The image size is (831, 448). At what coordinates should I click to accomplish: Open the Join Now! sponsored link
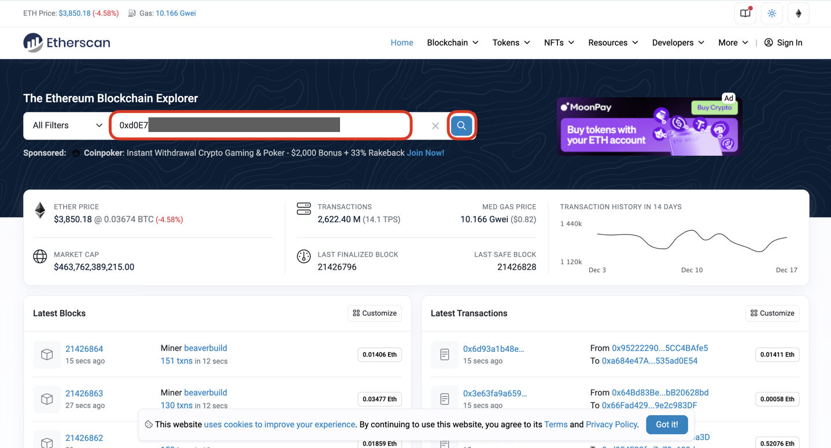point(426,153)
